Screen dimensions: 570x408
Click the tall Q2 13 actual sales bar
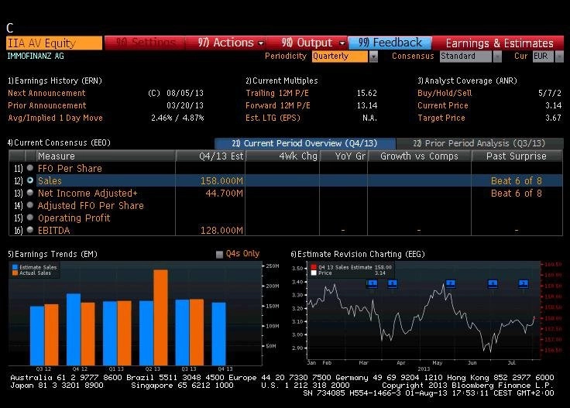(160, 317)
